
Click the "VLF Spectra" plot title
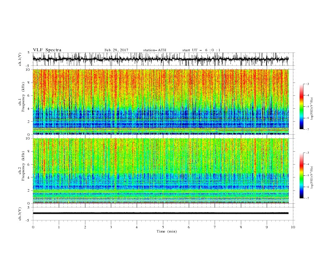point(47,50)
